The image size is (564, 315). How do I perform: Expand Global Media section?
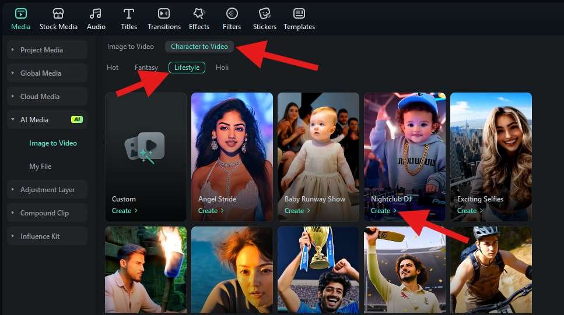coord(47,73)
